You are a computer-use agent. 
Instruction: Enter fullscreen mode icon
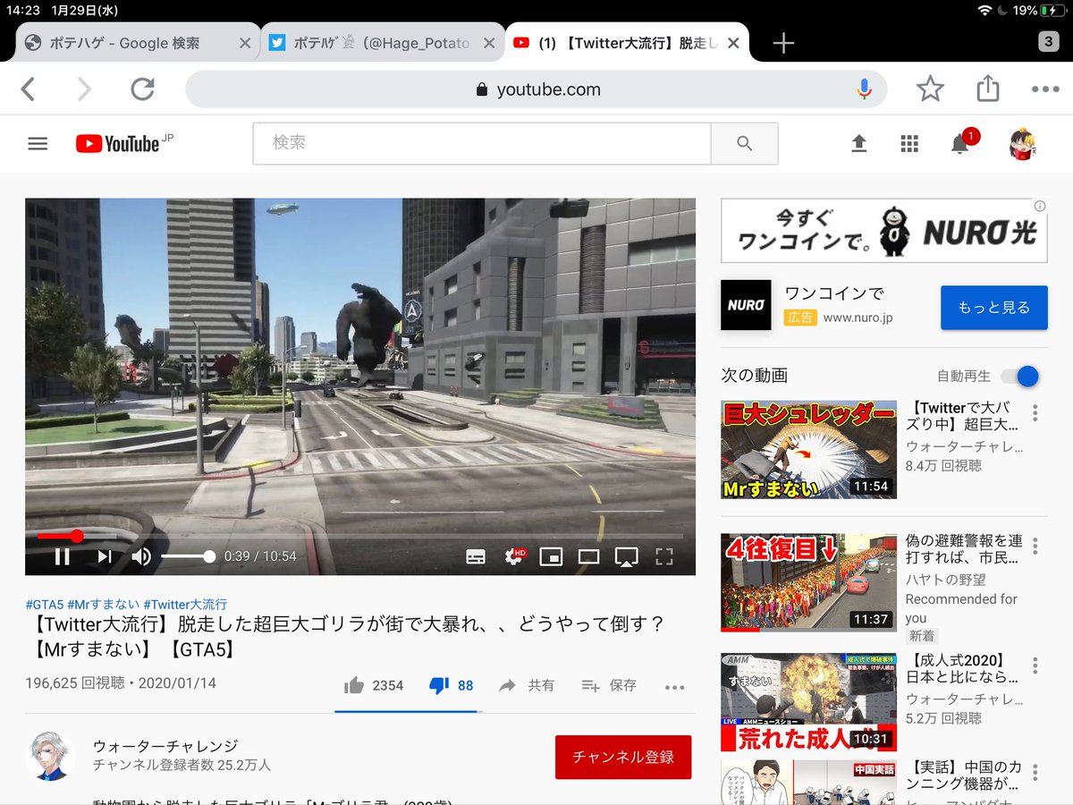click(x=663, y=556)
